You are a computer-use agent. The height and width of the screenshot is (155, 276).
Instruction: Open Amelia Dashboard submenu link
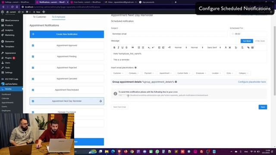(6, 94)
